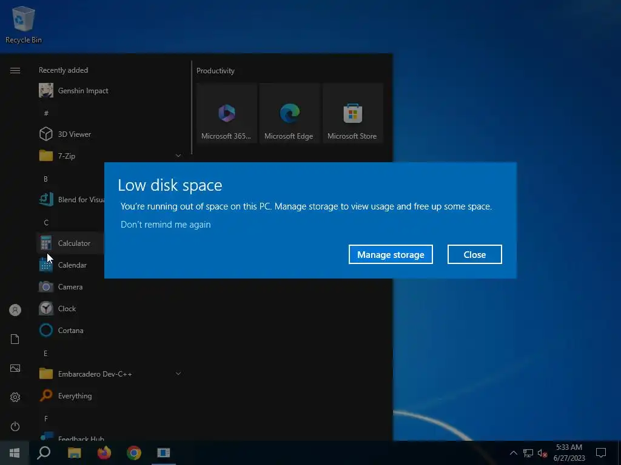This screenshot has height=465, width=621.
Task: Click the '#' letter header
Action: click(46, 113)
